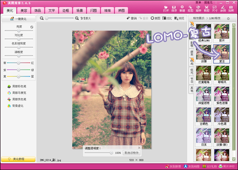Toggle the 原图 original image view
238x170 pixels.
155,18
